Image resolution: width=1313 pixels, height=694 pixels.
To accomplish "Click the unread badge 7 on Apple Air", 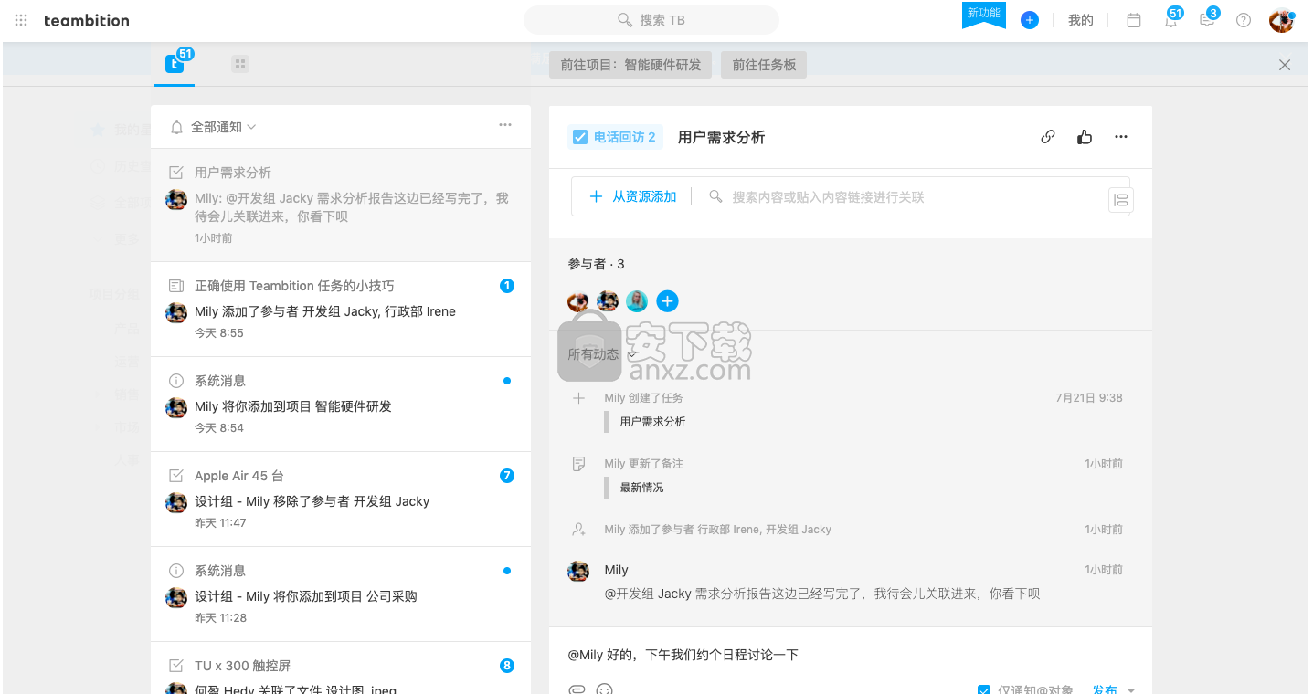I will [507, 476].
